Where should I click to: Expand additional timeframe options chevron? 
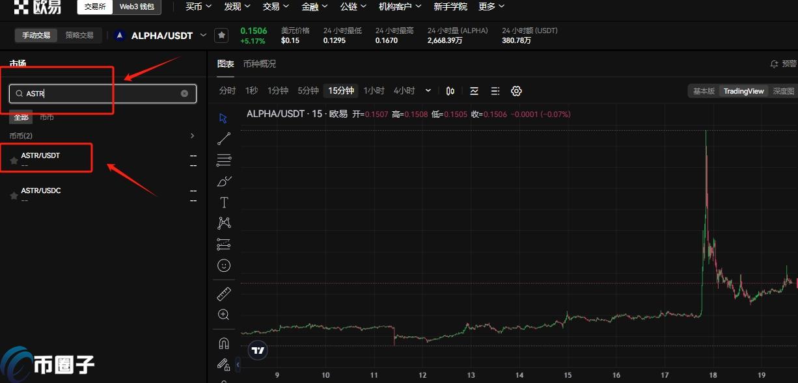click(428, 90)
